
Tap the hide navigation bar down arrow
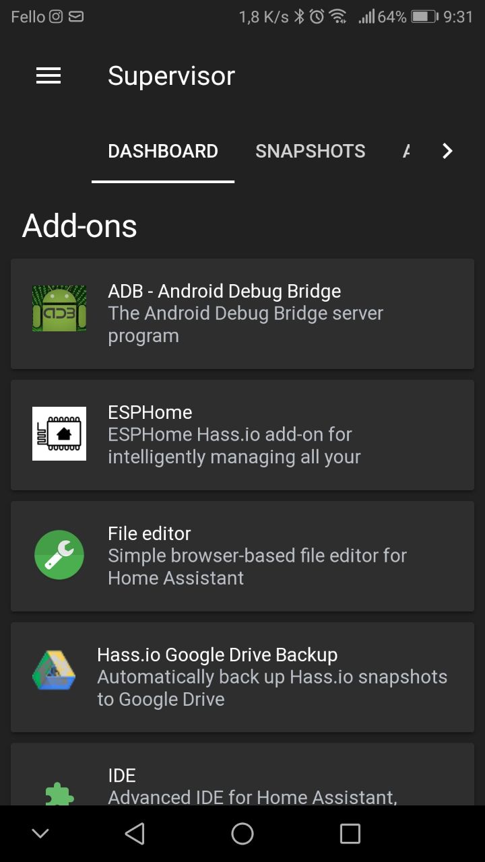[40, 834]
